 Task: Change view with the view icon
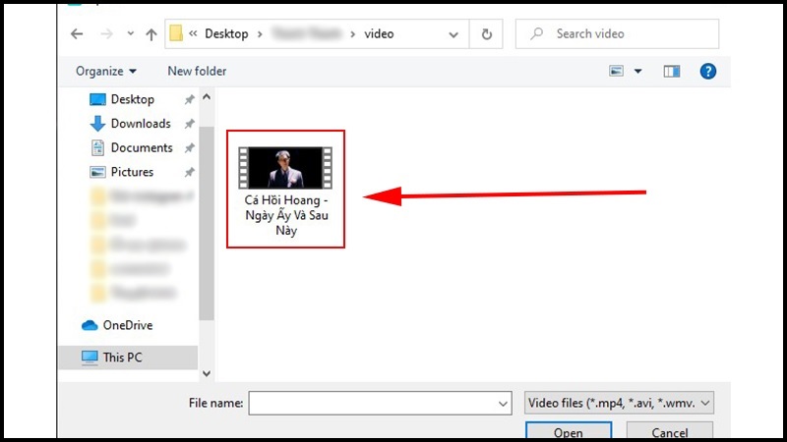[x=617, y=71]
